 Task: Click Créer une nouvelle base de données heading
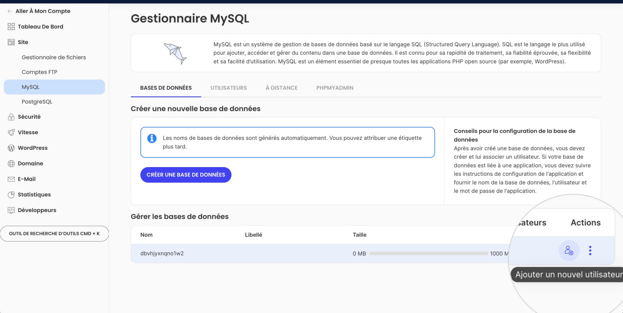pyautogui.click(x=196, y=109)
